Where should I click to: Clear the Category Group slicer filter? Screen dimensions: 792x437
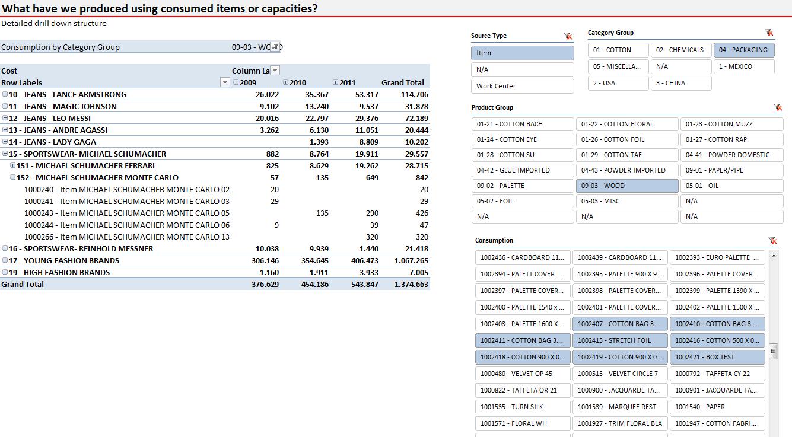click(x=769, y=33)
